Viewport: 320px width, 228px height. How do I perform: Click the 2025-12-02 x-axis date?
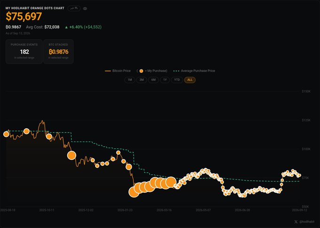[86, 210]
